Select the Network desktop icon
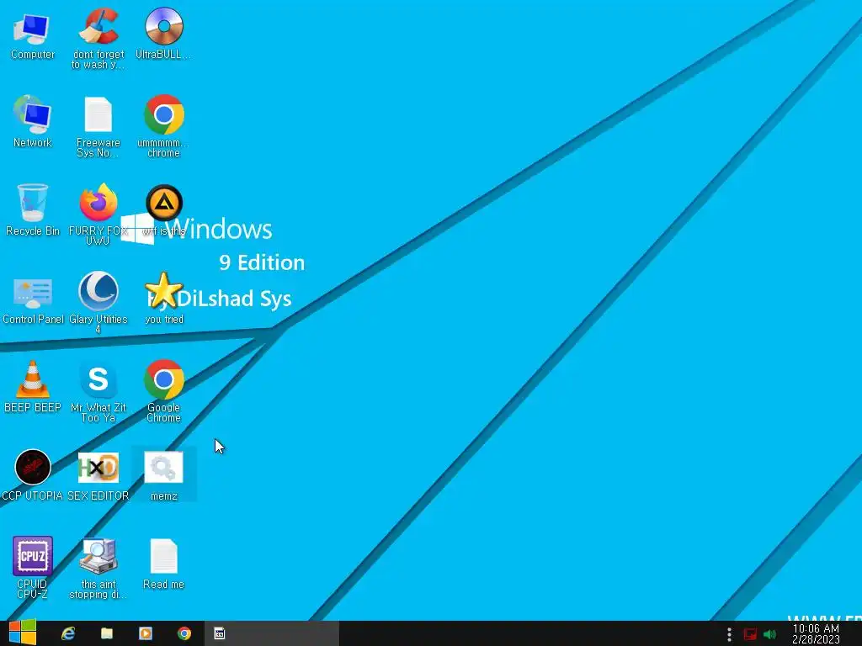This screenshot has height=646, width=862. 33,122
